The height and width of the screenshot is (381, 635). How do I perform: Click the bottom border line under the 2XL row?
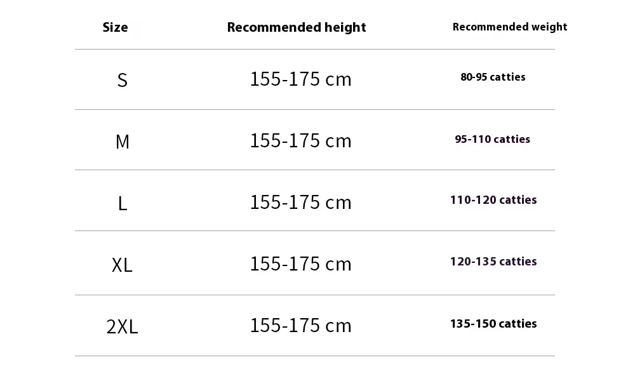tap(315, 356)
